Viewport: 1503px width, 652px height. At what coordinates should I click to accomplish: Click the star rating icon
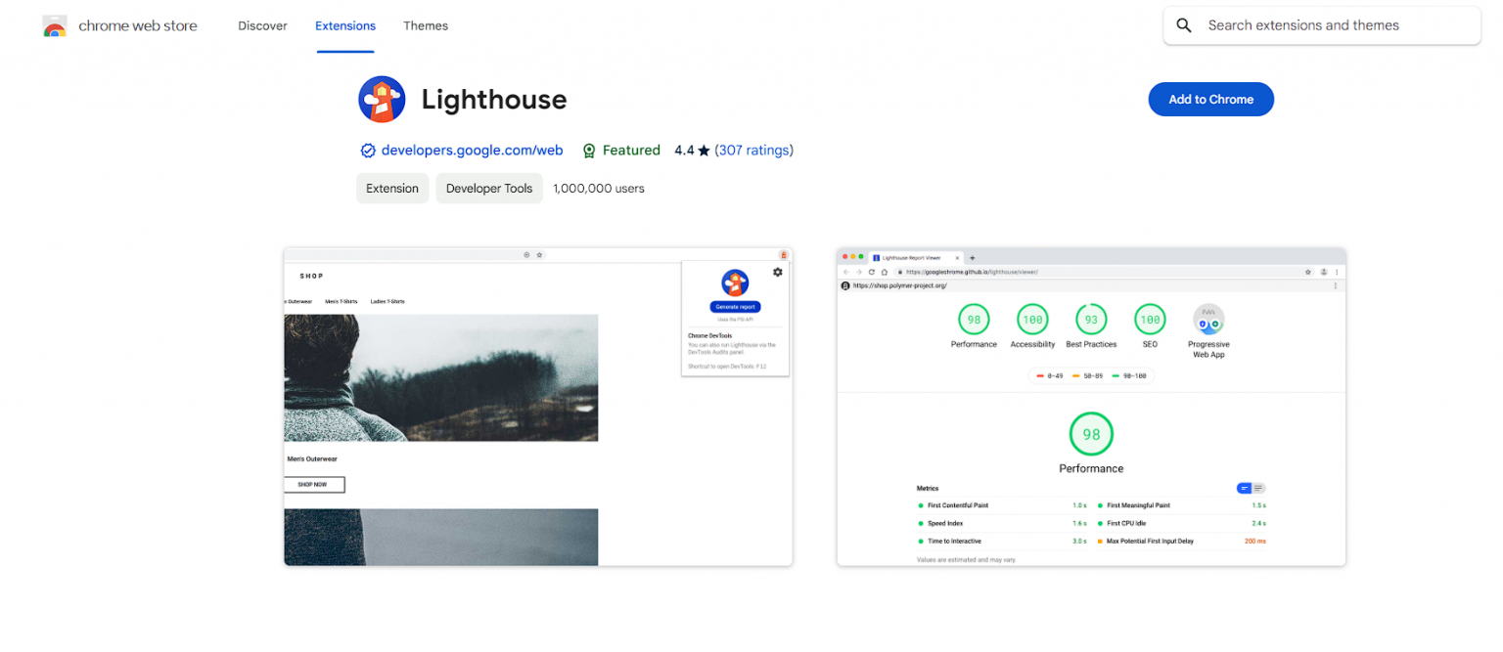(x=704, y=151)
